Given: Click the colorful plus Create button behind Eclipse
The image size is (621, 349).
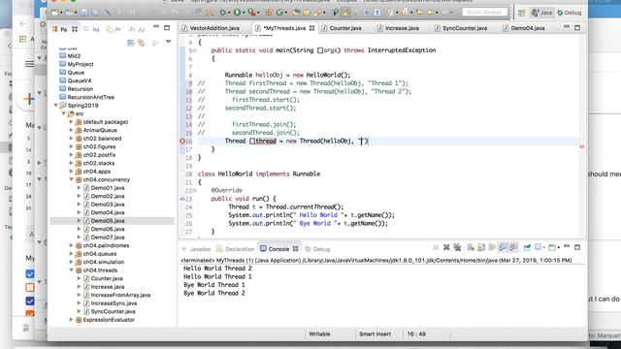Looking at the screenshot, I should (28, 99).
